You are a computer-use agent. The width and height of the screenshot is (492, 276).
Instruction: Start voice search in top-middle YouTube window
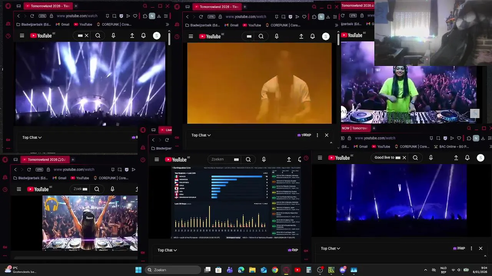pos(276,36)
